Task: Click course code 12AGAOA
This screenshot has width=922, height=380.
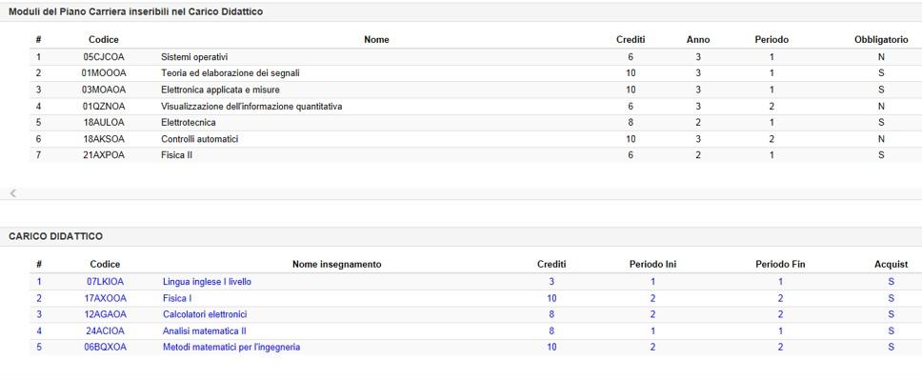Action: [105, 314]
